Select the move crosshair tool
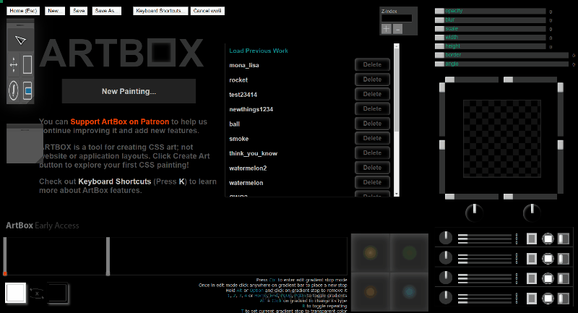The image size is (578, 313). [x=14, y=65]
